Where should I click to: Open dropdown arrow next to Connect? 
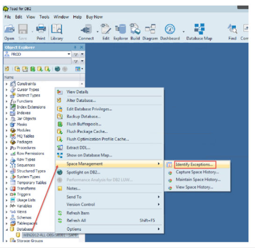(x=98, y=31)
